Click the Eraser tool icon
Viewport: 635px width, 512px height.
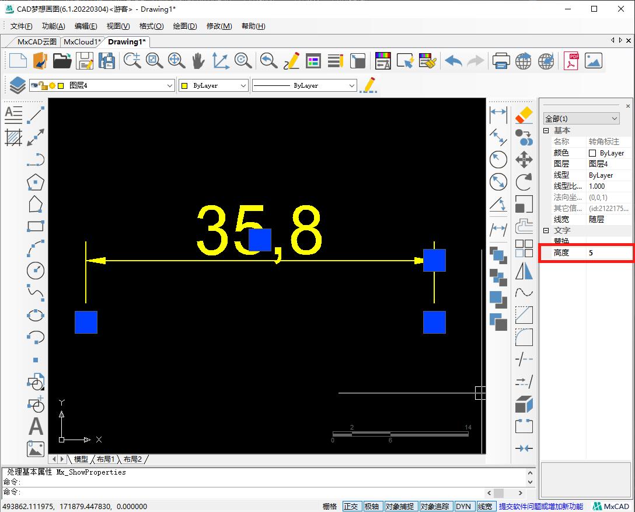[x=524, y=115]
